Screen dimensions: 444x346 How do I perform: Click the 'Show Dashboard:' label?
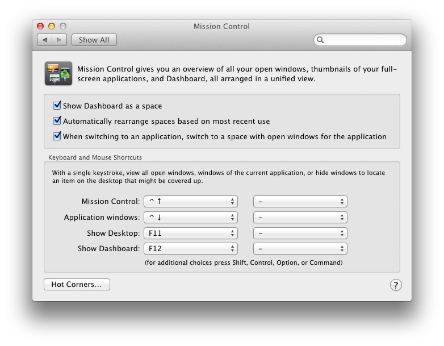pos(109,248)
